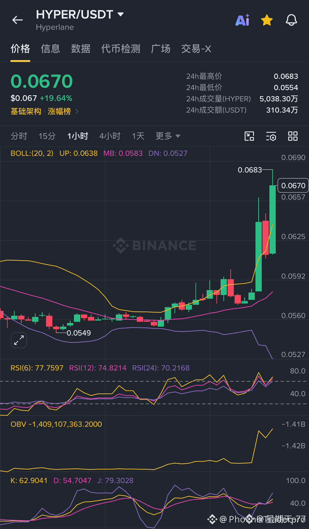
Task: Select the 15分 chart interval
Action: 47,136
